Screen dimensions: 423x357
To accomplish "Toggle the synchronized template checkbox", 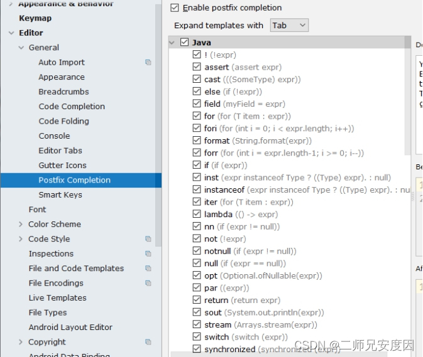I will pos(197,349).
